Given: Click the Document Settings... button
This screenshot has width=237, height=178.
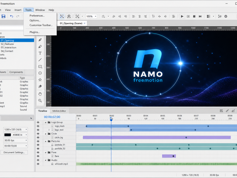Looking at the screenshot, I should (x=14, y=152).
